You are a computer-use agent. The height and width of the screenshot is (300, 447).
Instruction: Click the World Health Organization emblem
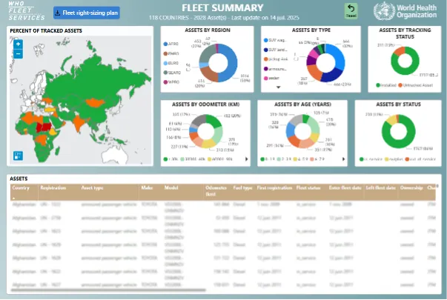(384, 11)
